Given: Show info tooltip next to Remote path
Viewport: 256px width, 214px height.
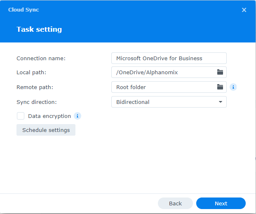Looking at the screenshot, I should (x=233, y=87).
